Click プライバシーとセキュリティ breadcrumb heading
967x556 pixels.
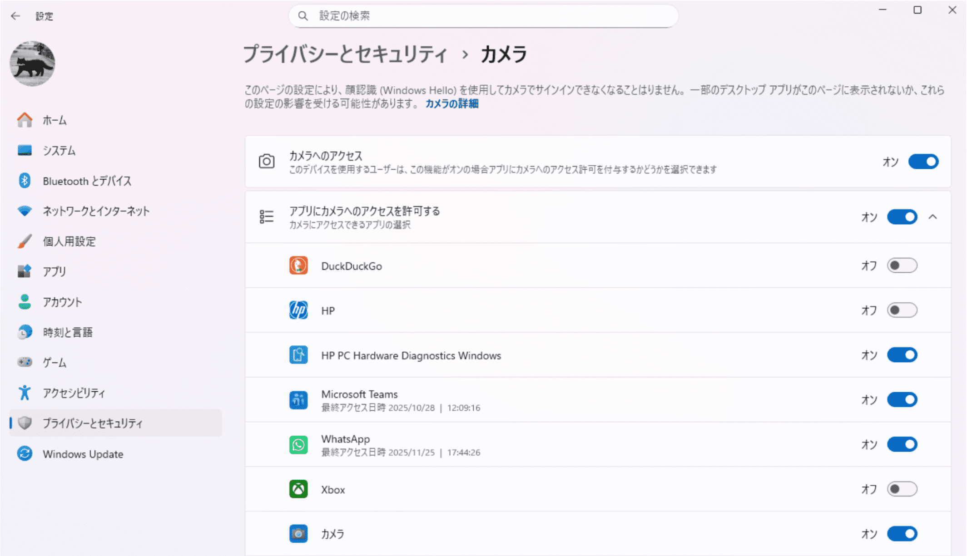(345, 54)
